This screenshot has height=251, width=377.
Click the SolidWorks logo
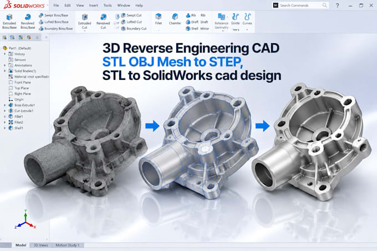pos(24,5)
